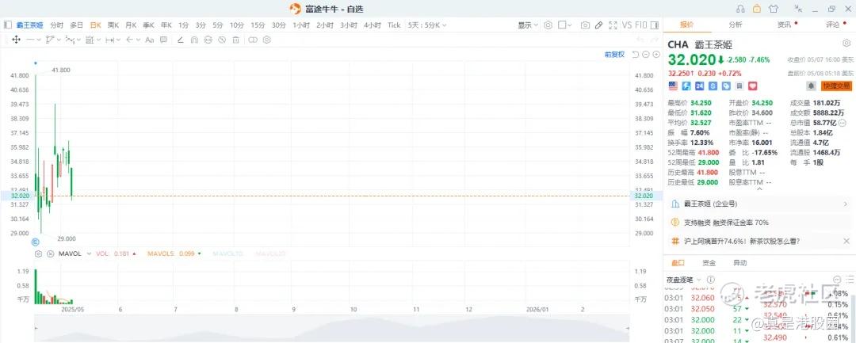Dismiss the 沪上阿姨 news banner
Viewport: 856px width, 343px height.
pos(846,241)
